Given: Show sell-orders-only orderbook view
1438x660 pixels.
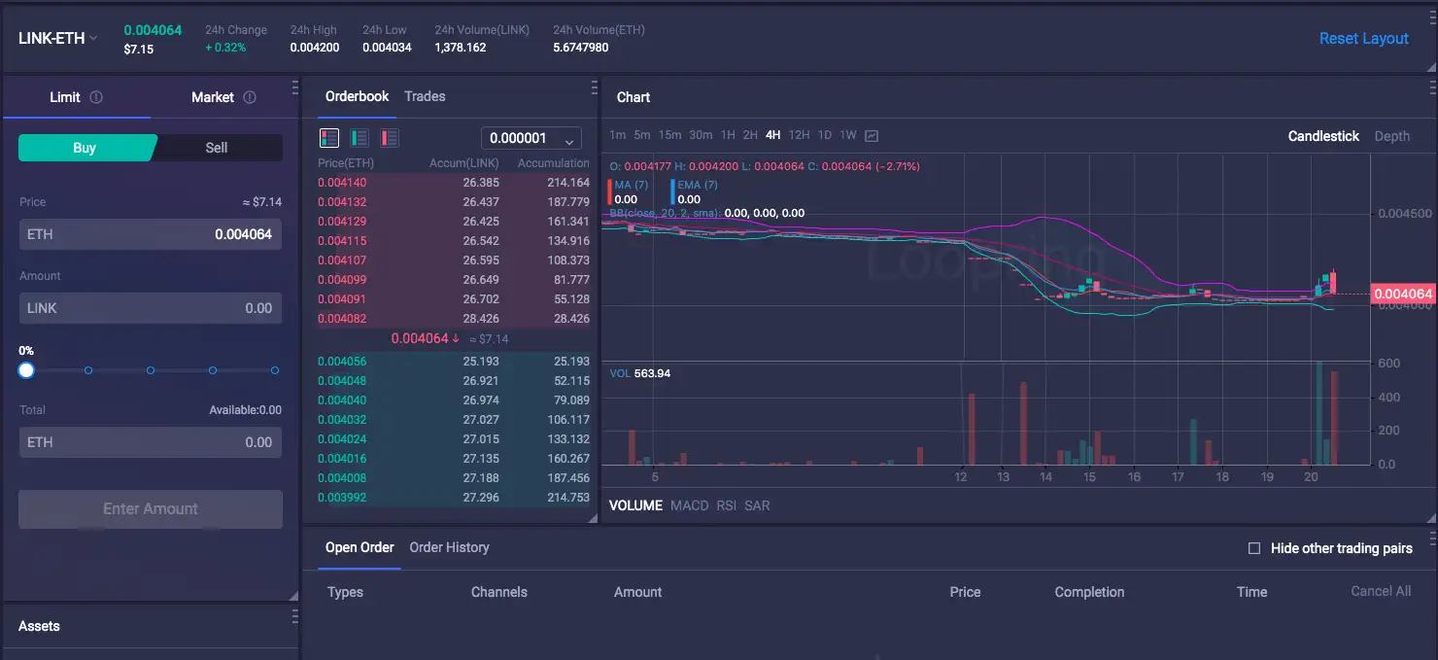Looking at the screenshot, I should coord(390,138).
